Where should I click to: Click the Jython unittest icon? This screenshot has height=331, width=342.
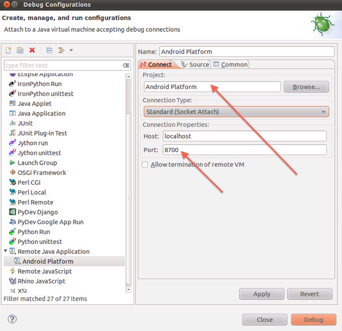click(12, 152)
